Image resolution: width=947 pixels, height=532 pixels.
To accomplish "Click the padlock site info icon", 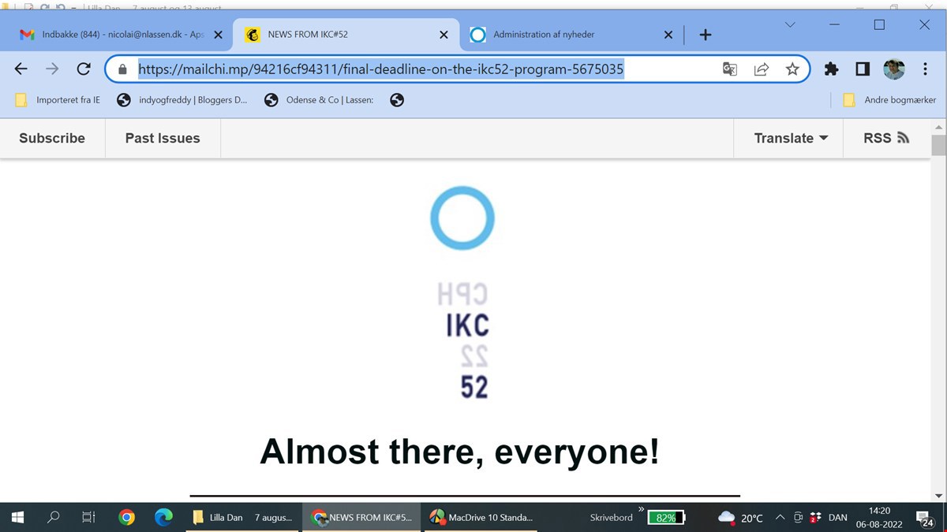I will [x=122, y=69].
